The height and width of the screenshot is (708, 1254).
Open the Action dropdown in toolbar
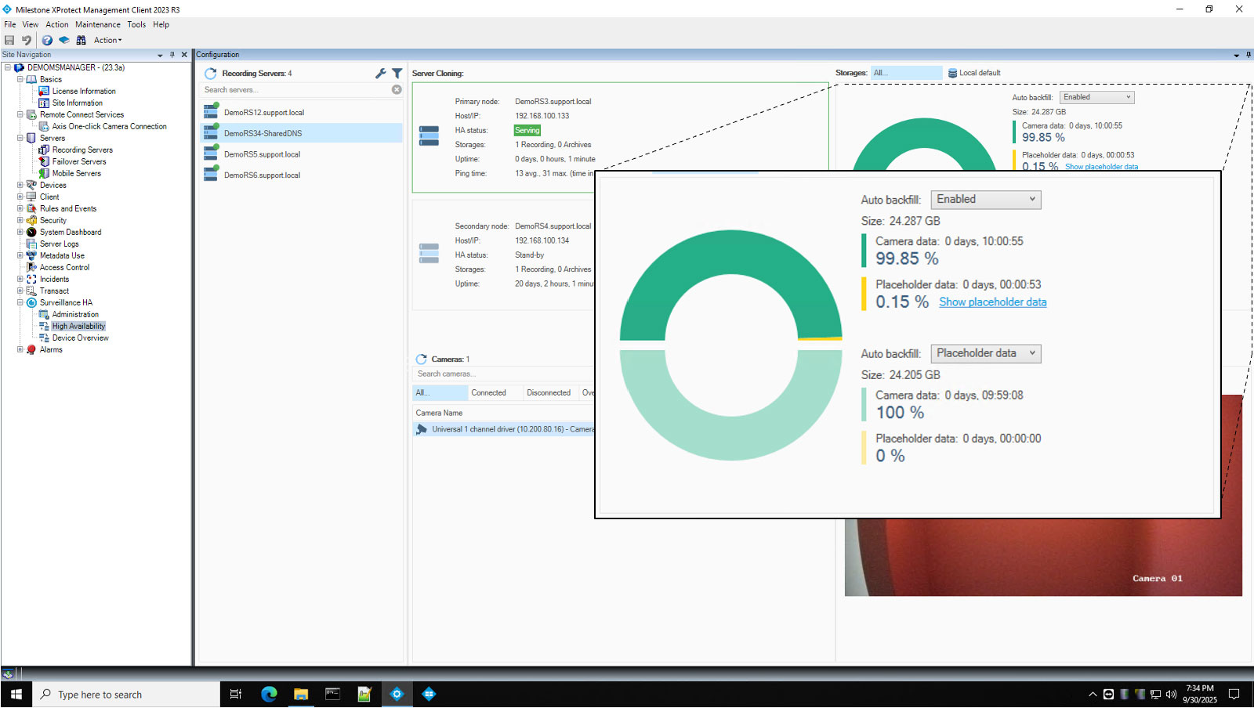point(108,40)
